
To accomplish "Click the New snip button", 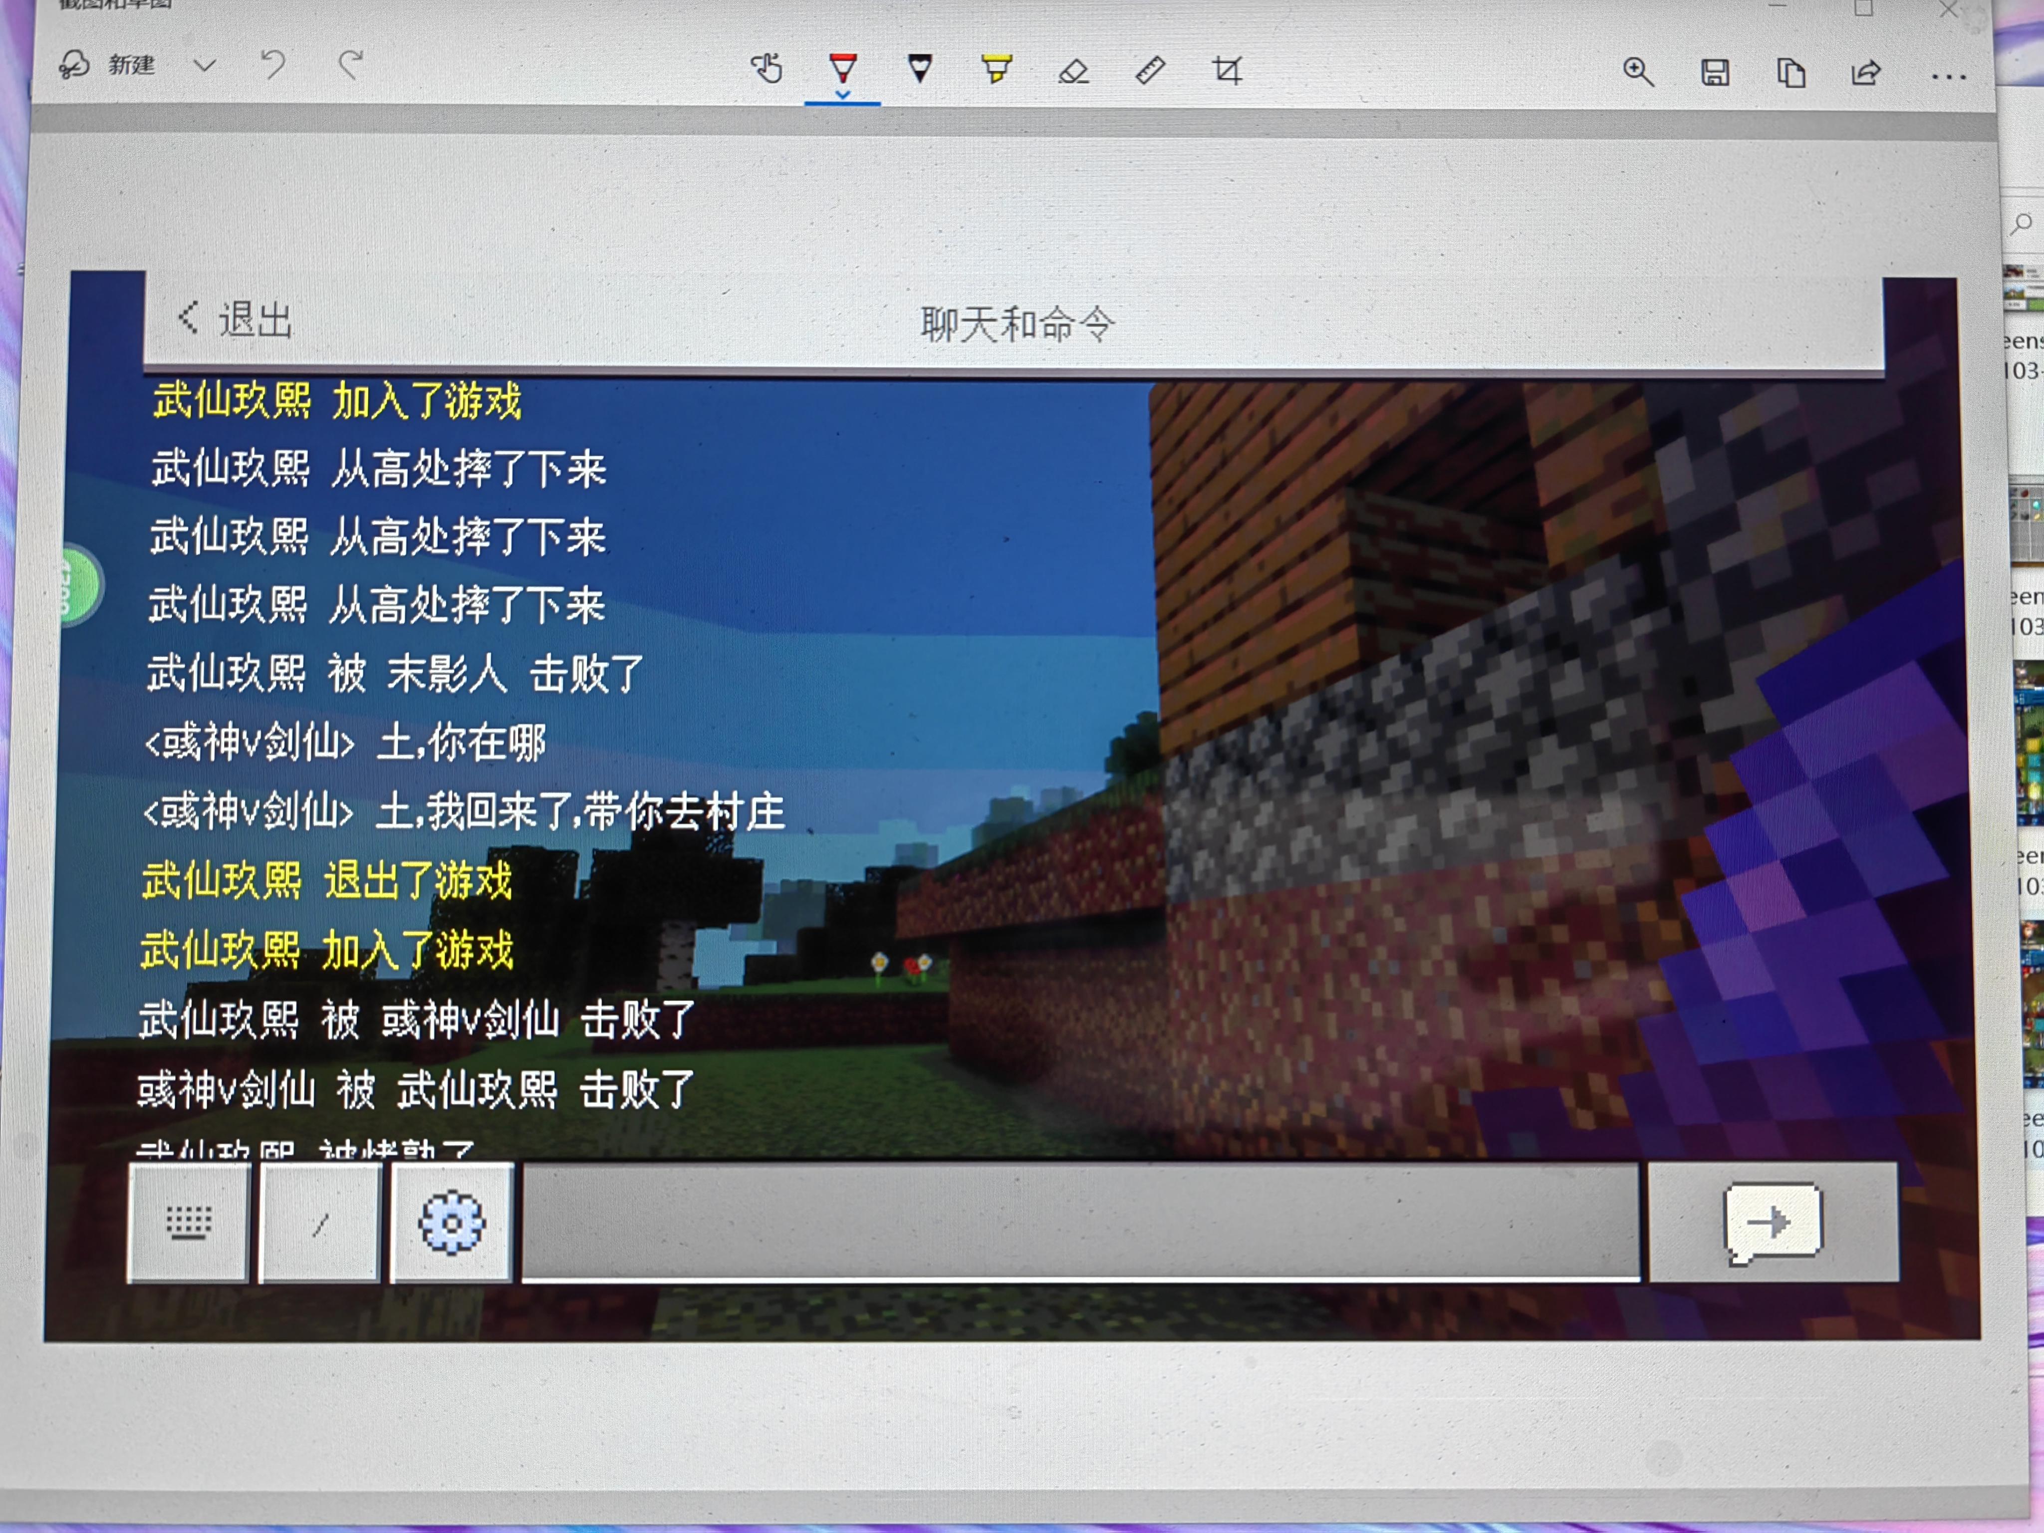I will click(x=107, y=65).
